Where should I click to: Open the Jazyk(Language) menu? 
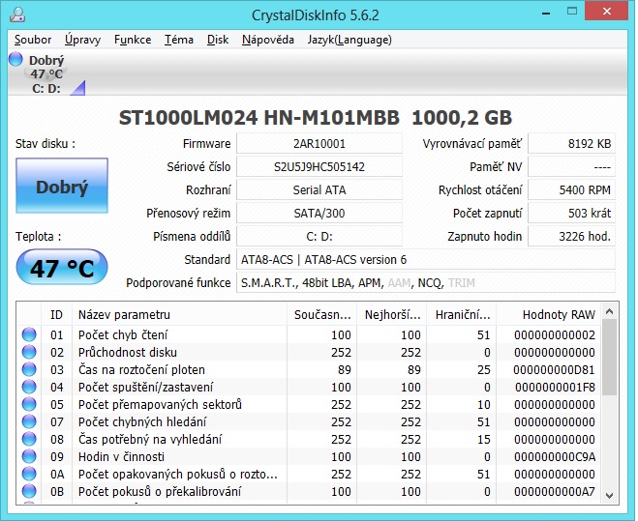349,40
